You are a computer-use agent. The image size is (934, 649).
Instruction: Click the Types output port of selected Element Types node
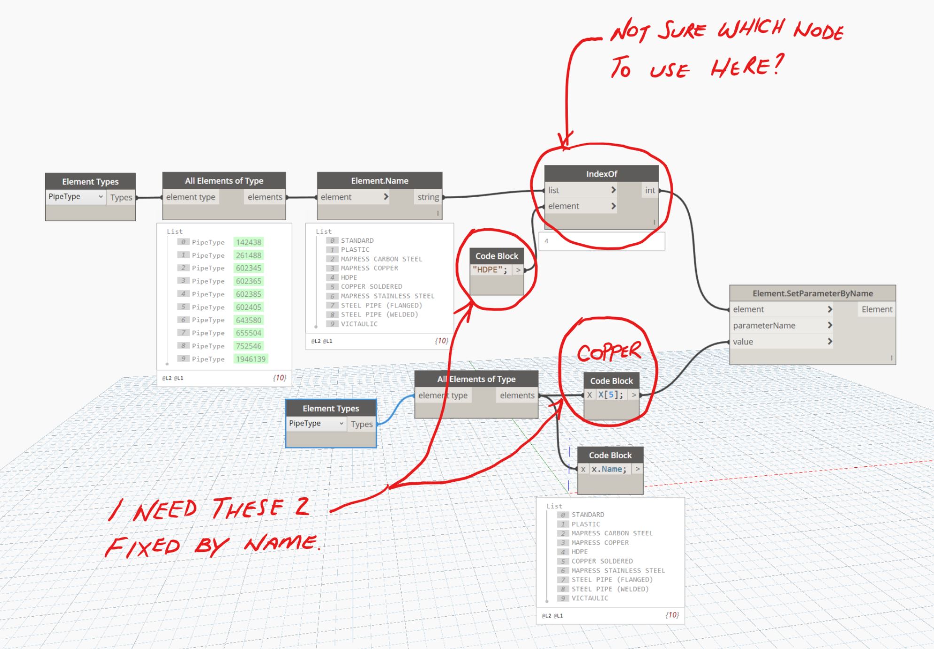[362, 424]
